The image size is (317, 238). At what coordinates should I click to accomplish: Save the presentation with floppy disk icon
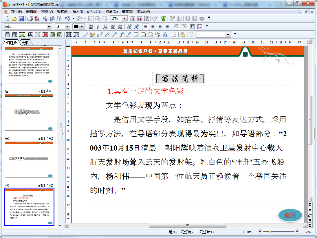21,19
